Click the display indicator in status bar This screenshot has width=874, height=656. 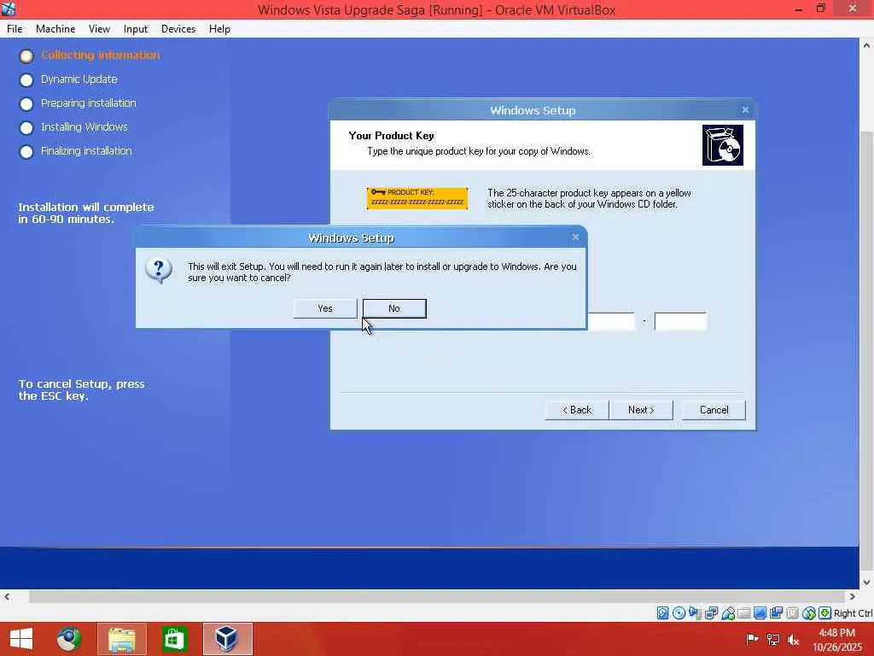760,613
